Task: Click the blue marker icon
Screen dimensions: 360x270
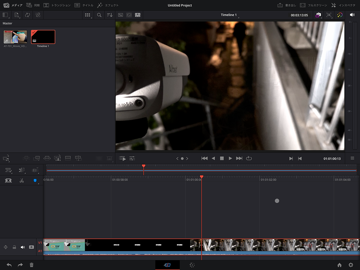Action: [x=35, y=181]
